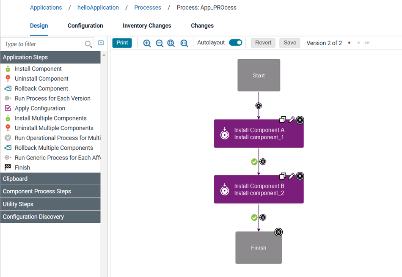Viewport: 402px width, 277px height.
Task: Switch to the Configuration tab
Action: 85,25
